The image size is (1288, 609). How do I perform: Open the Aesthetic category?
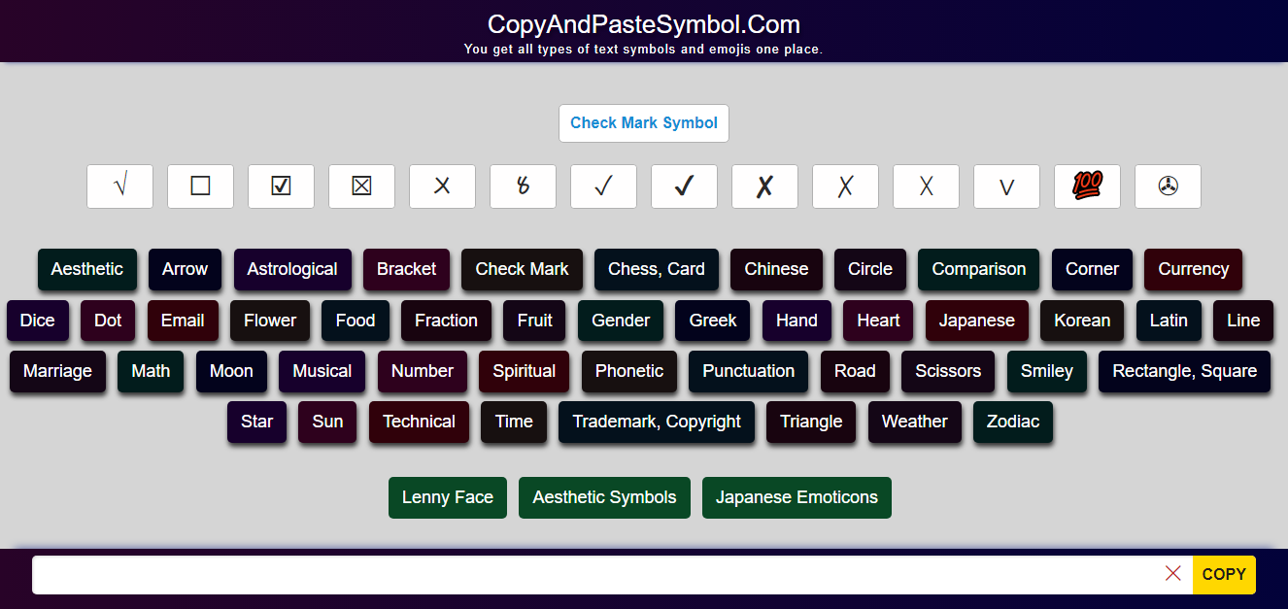tap(87, 269)
